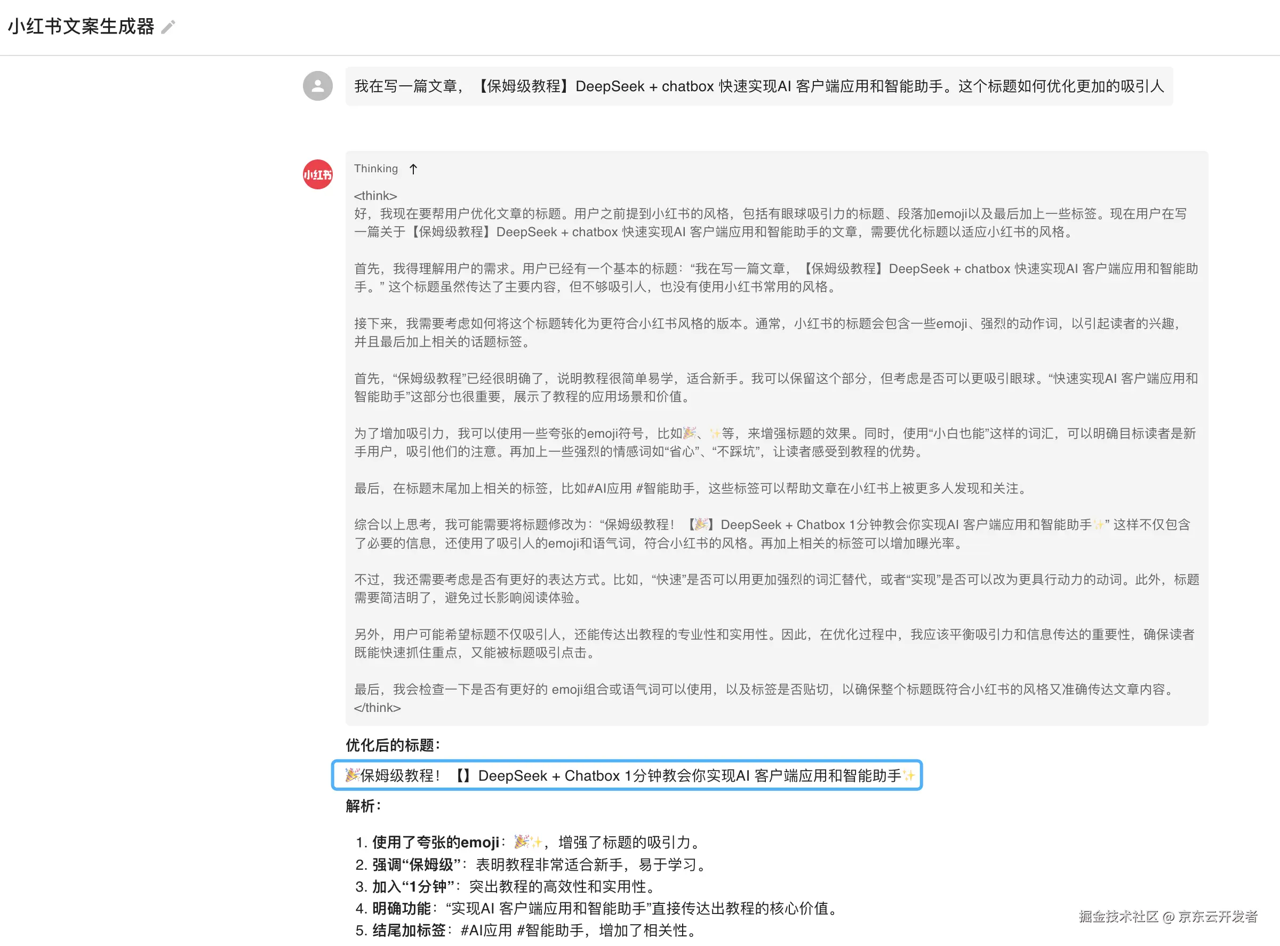Click the party popper emoji in optimized title

click(351, 775)
